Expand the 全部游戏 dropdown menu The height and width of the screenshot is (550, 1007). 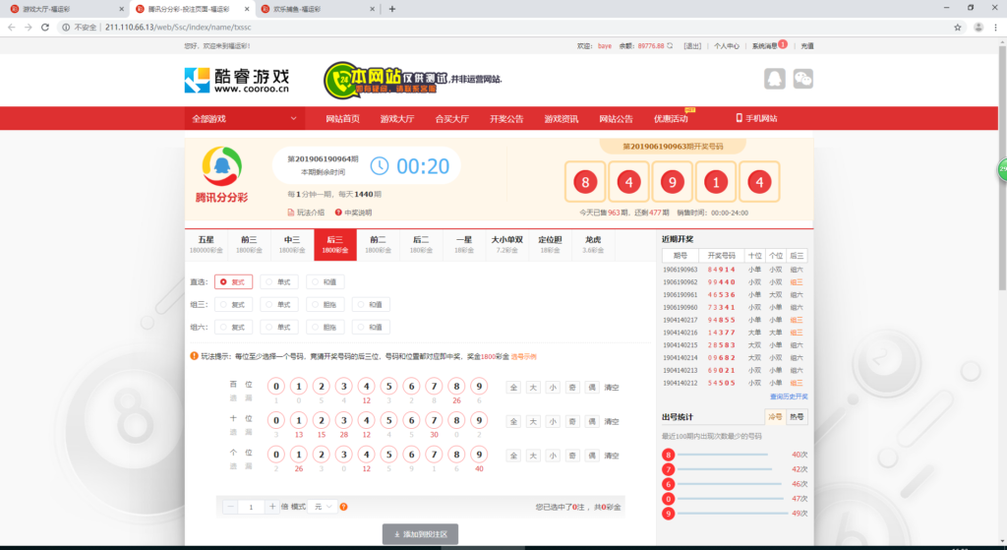pos(246,119)
